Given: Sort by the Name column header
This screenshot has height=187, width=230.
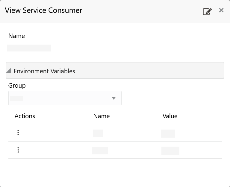Looking at the screenshot, I should point(102,116).
